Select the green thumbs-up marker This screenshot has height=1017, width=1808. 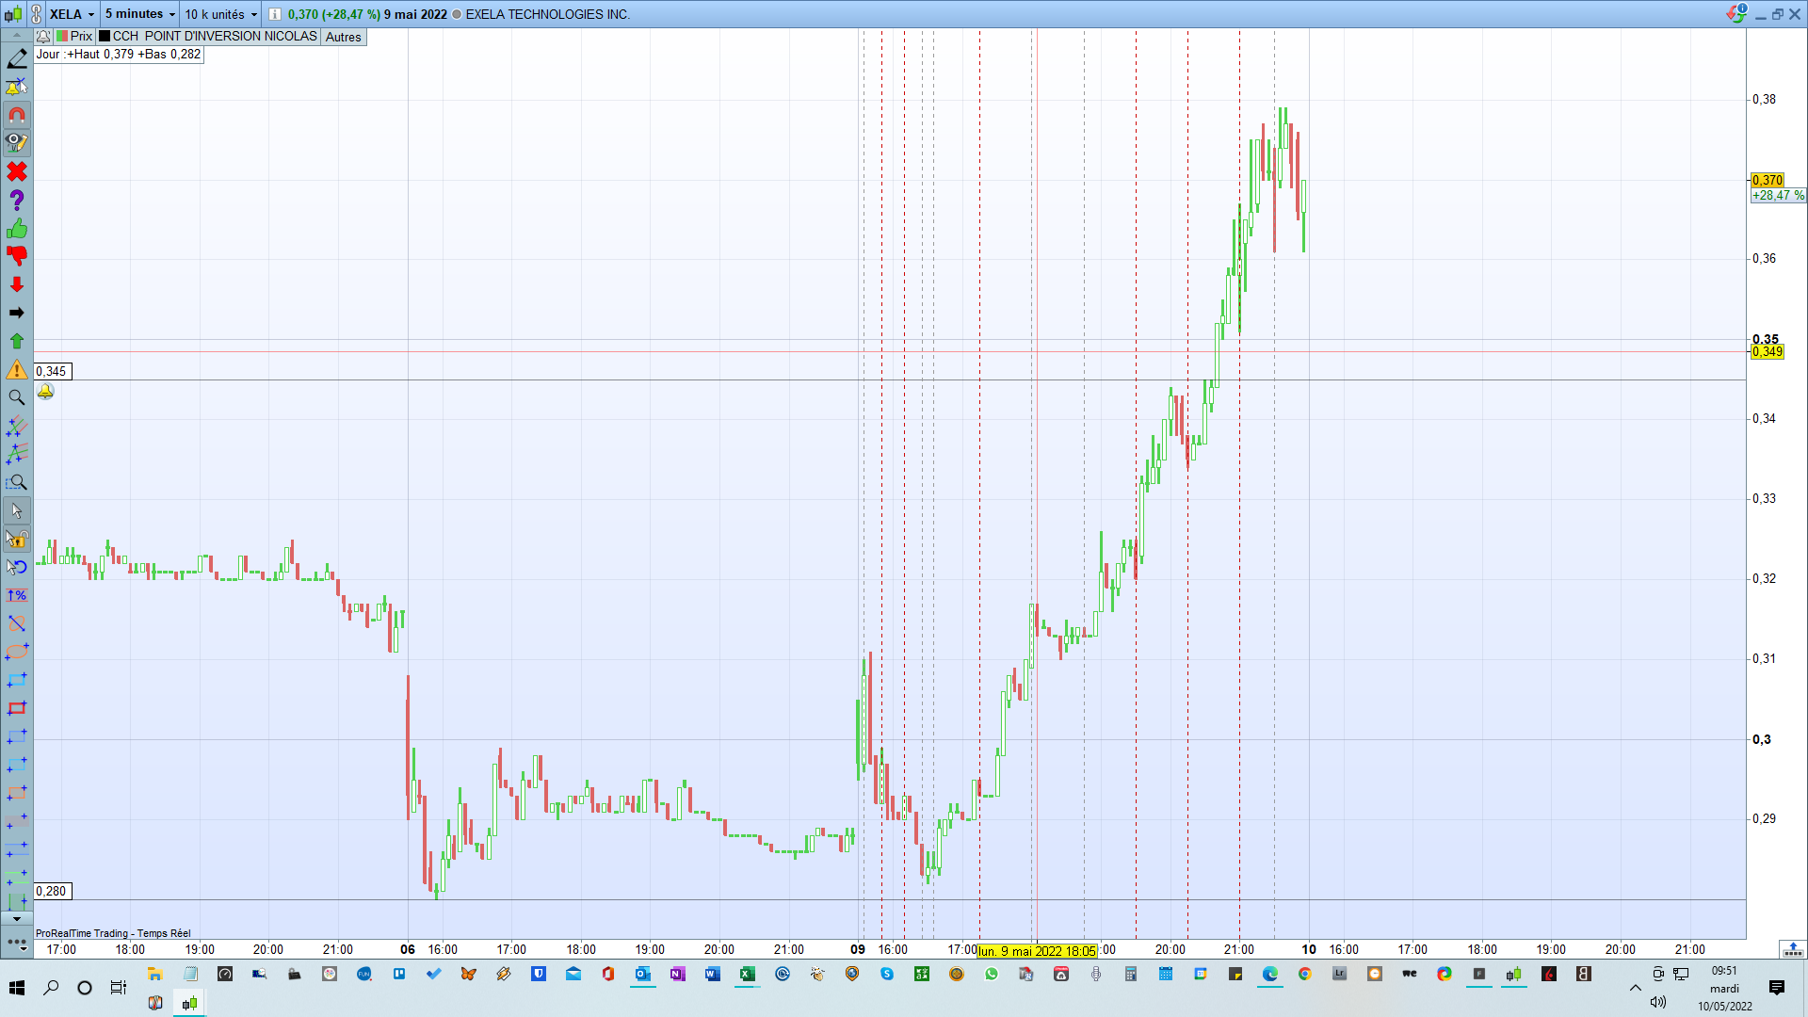pyautogui.click(x=17, y=229)
